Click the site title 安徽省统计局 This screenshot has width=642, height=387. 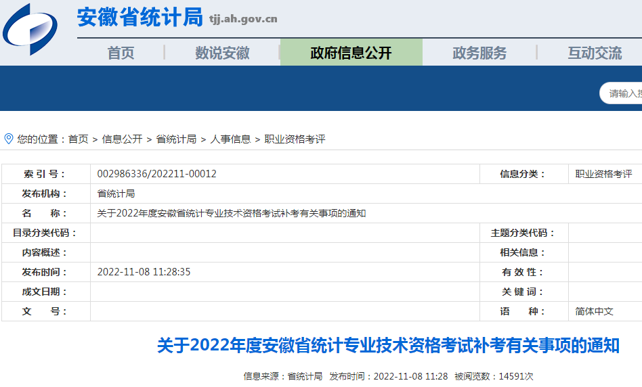[x=140, y=18]
